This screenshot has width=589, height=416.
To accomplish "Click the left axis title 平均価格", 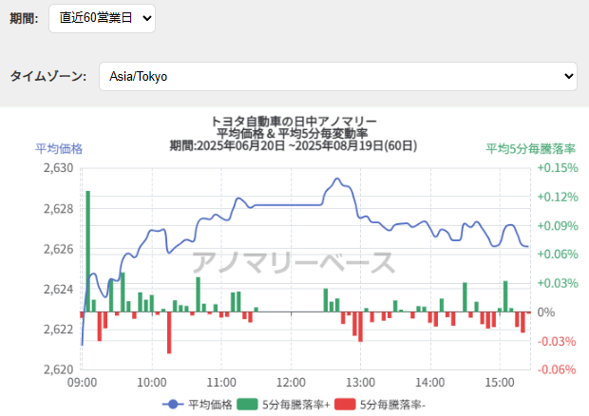I will point(59,149).
